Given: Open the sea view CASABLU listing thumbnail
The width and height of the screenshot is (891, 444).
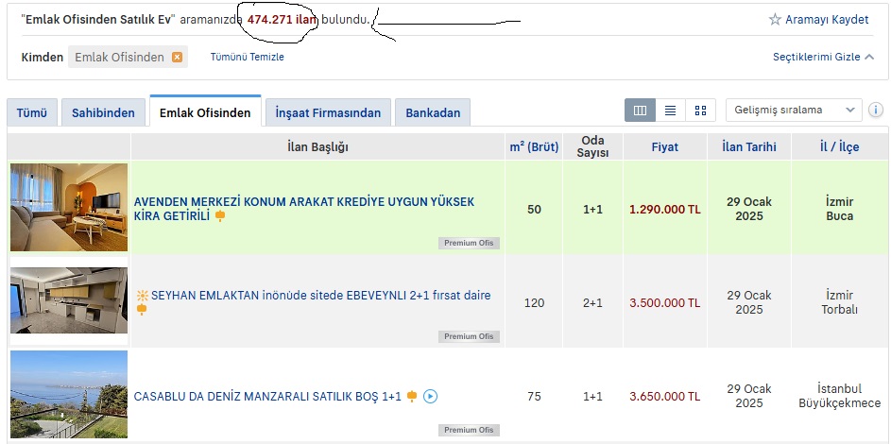Looking at the screenshot, I should coord(69,395).
